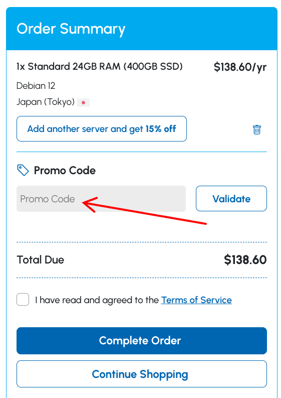
Task: Choose Continue Shopping
Action: click(142, 374)
